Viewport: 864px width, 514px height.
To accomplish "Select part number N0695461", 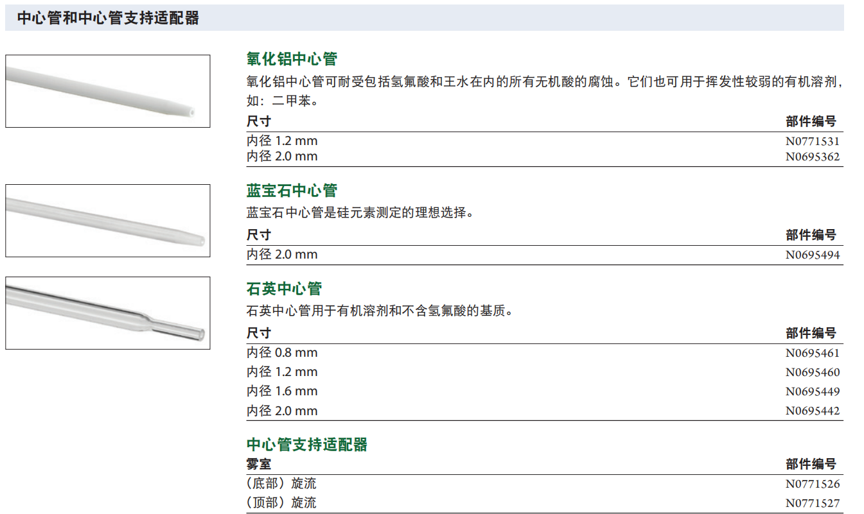I will (x=813, y=353).
